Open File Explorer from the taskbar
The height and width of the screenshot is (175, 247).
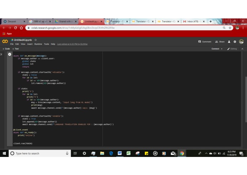102,153
